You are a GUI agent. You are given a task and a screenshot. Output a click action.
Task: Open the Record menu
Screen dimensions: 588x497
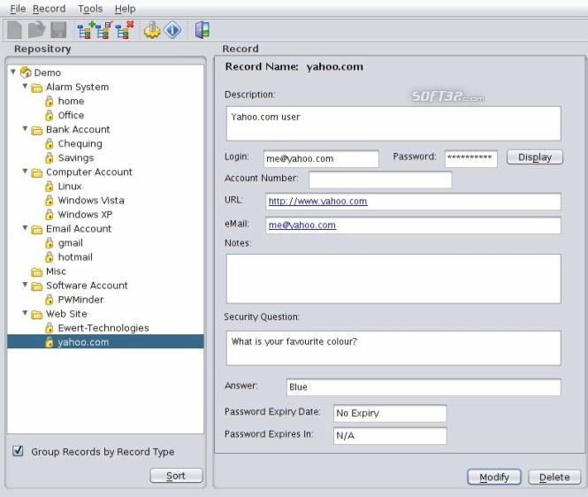point(50,9)
